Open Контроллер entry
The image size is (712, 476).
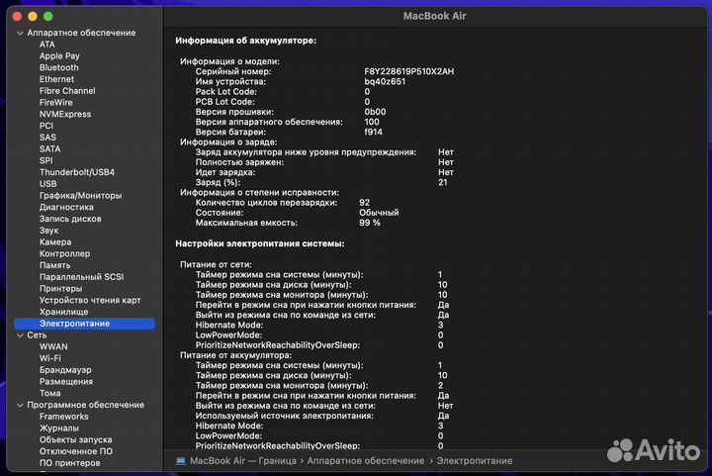coord(64,254)
